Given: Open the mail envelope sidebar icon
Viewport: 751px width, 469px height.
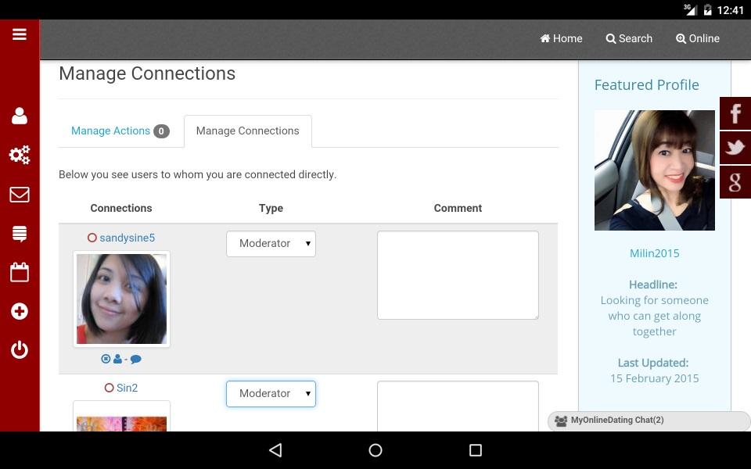Looking at the screenshot, I should [x=19, y=195].
